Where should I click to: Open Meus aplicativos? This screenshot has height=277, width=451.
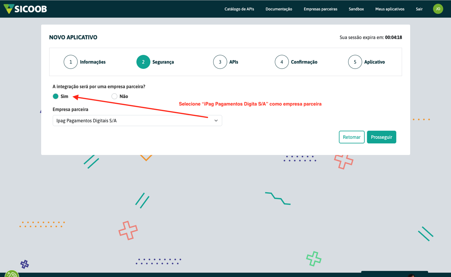click(x=390, y=9)
